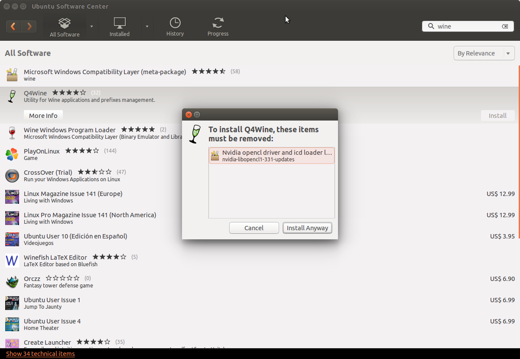Click the Q4Wine glass icon in dialog
Screen dimensions: 520x359
pyautogui.click(x=195, y=134)
